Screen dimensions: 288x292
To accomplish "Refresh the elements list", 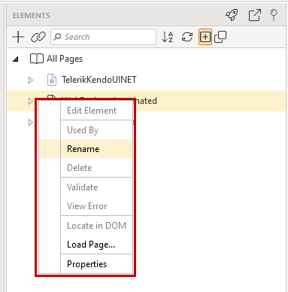I will 187,37.
